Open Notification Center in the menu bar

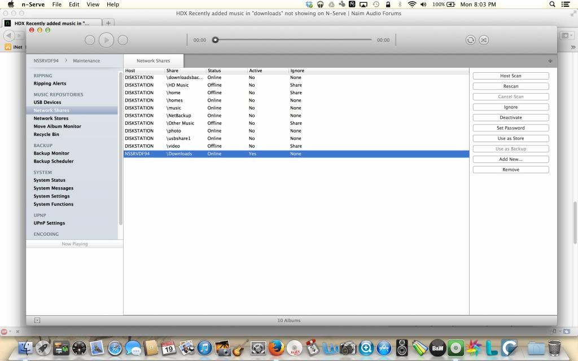pyautogui.click(x=565, y=5)
